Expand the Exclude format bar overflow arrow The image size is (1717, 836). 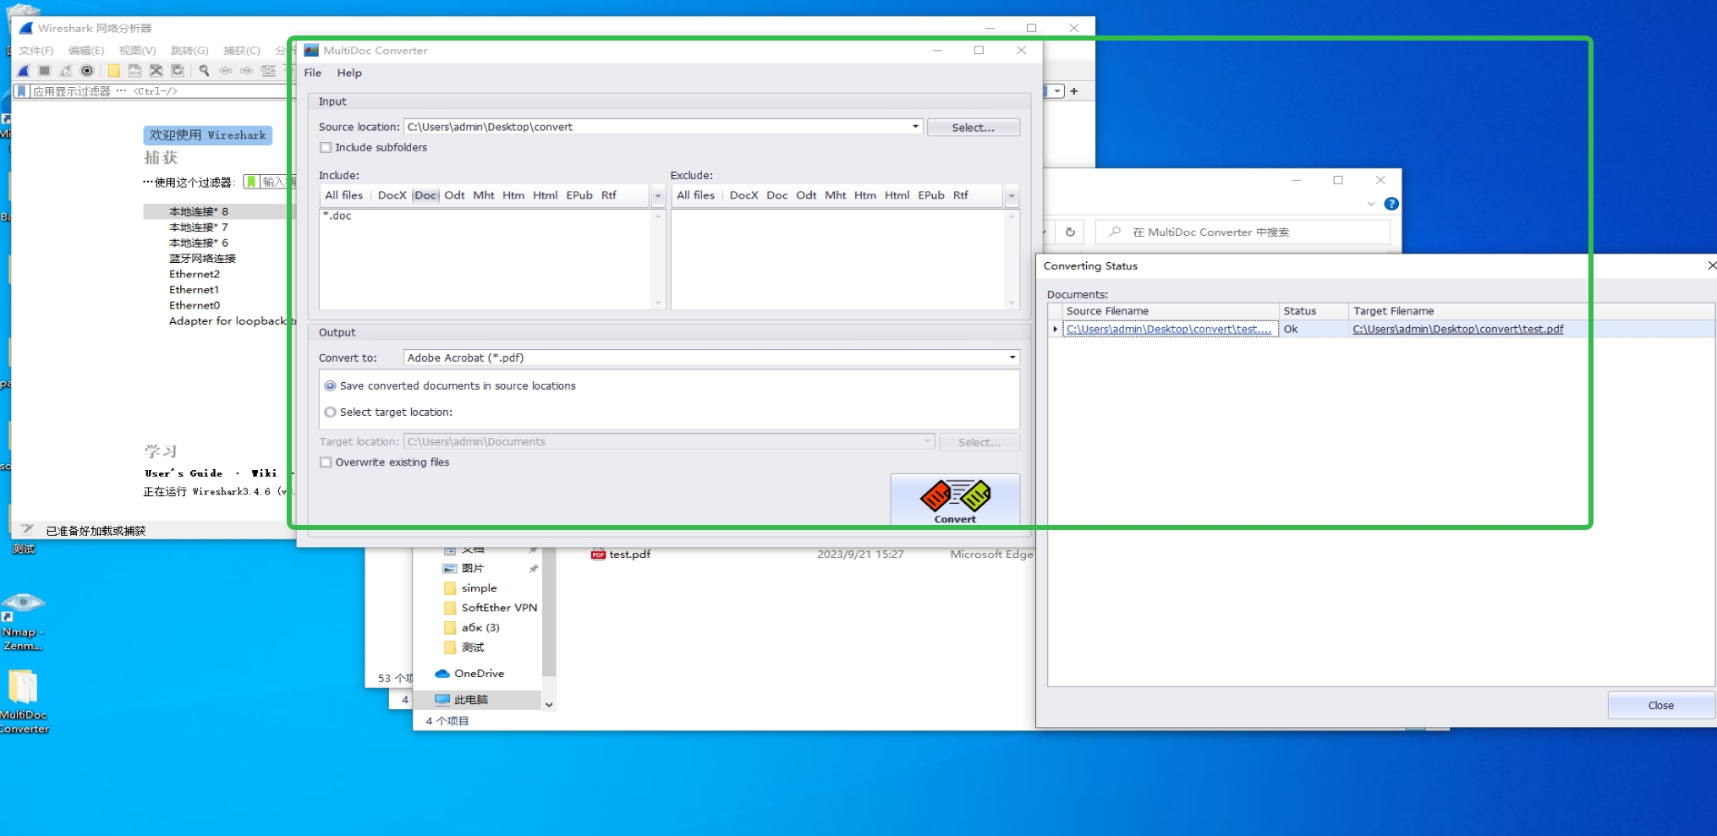(x=1012, y=196)
